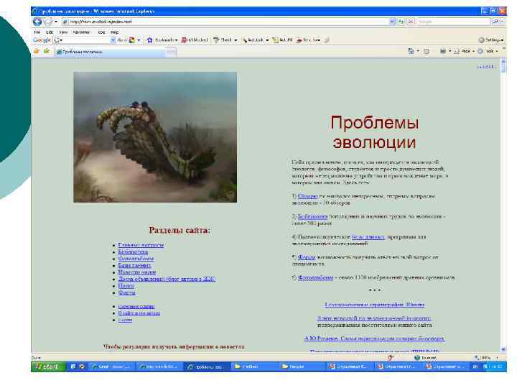Click the RSS feeds icon

[x=427, y=52]
